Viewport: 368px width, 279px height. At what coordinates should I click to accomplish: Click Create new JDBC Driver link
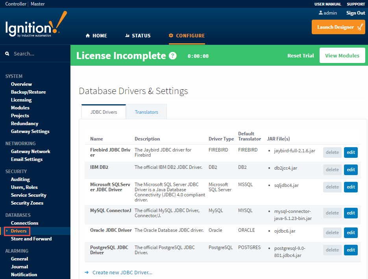pos(122,272)
